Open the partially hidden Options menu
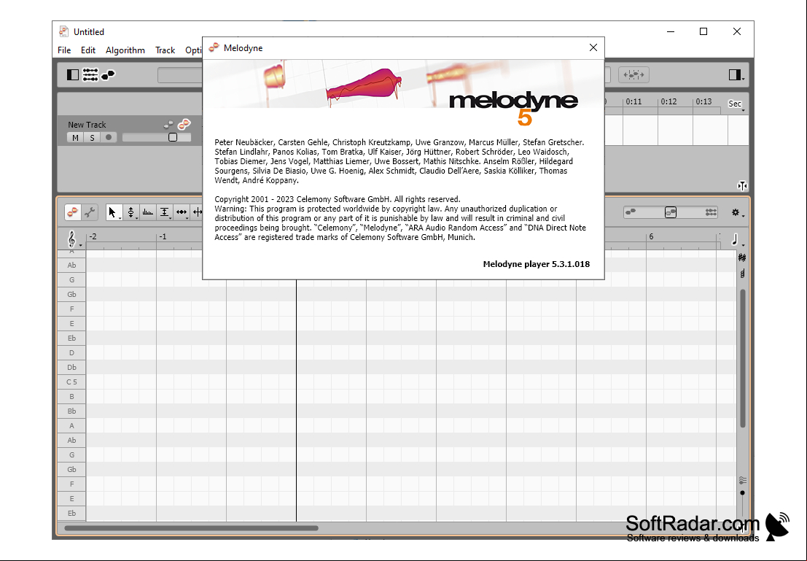The image size is (807, 561). [x=193, y=50]
